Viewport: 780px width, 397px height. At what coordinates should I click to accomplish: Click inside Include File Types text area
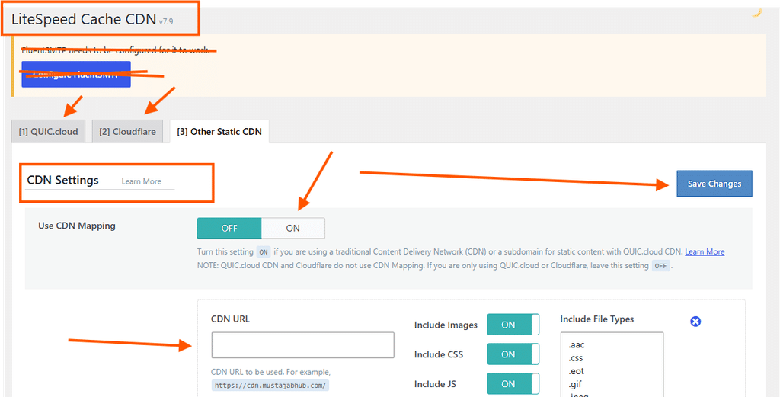(x=612, y=365)
